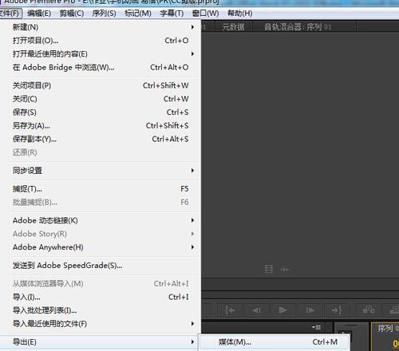
Task: Open the 文件(F) menu
Action: [x=10, y=14]
